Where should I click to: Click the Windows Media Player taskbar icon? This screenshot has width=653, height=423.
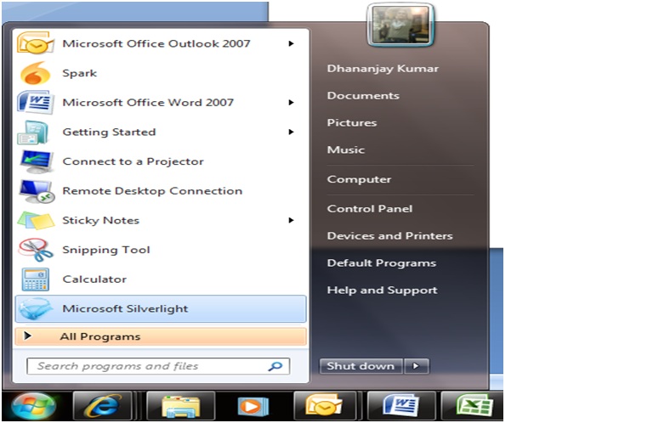pos(252,406)
